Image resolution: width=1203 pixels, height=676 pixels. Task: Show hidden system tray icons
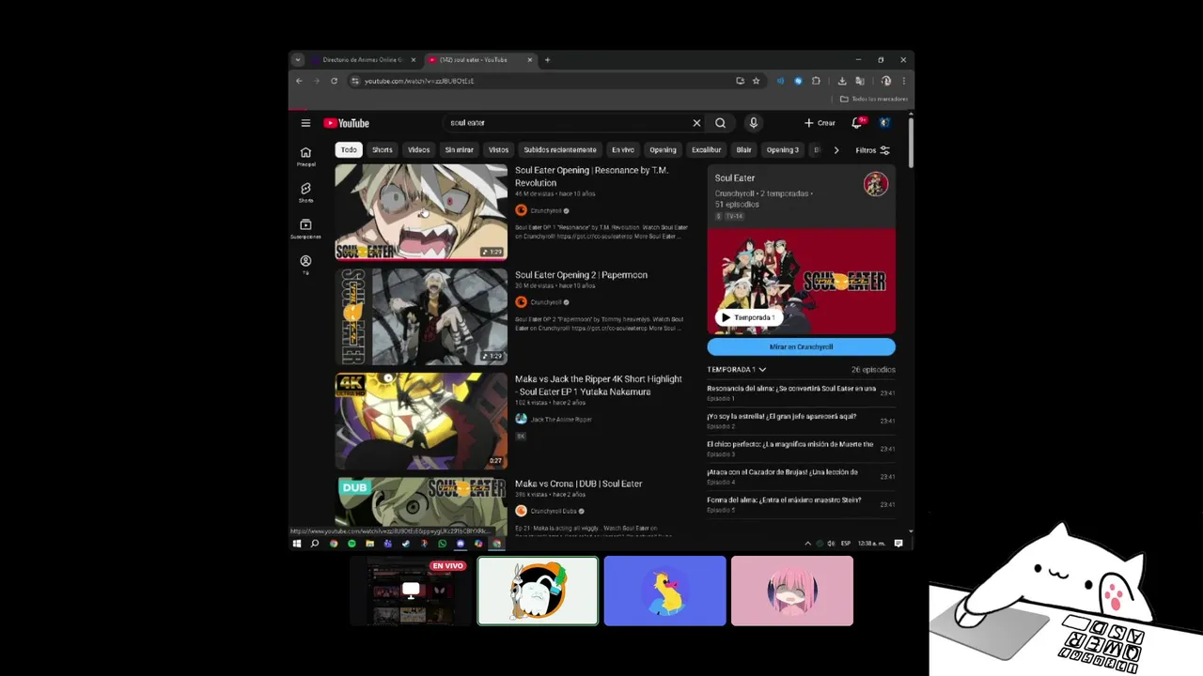(x=807, y=544)
